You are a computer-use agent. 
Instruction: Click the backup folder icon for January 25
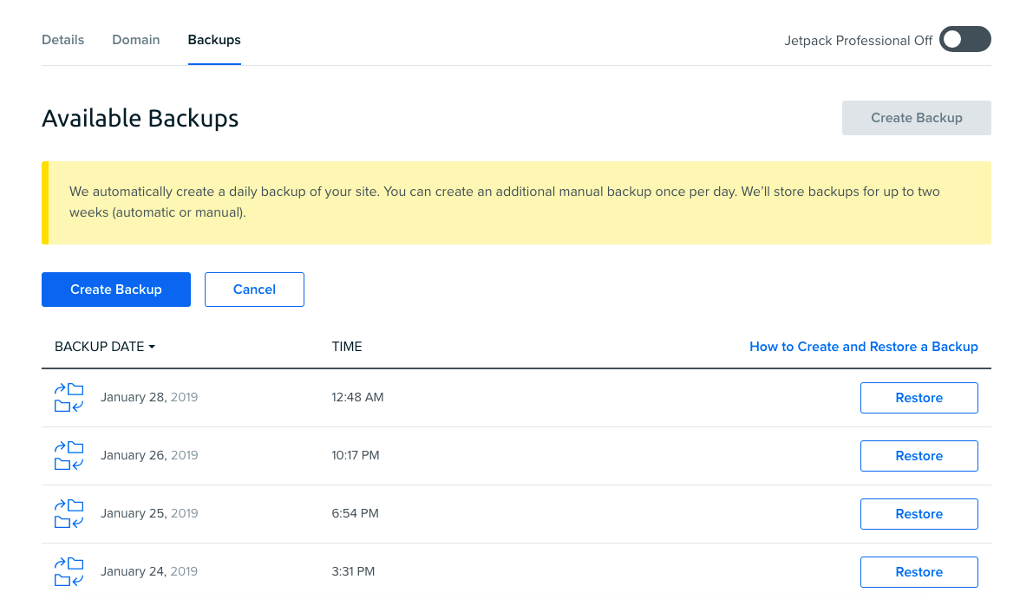click(x=69, y=514)
